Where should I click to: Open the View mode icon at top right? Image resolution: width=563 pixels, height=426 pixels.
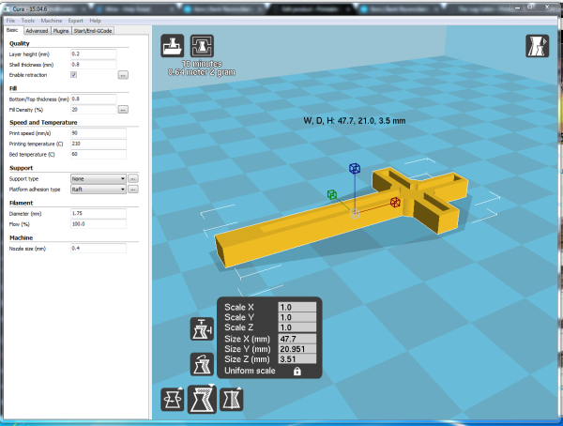tap(536, 45)
